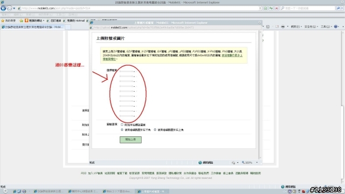Click the feeds icon left of the mail icon

(268, 26)
